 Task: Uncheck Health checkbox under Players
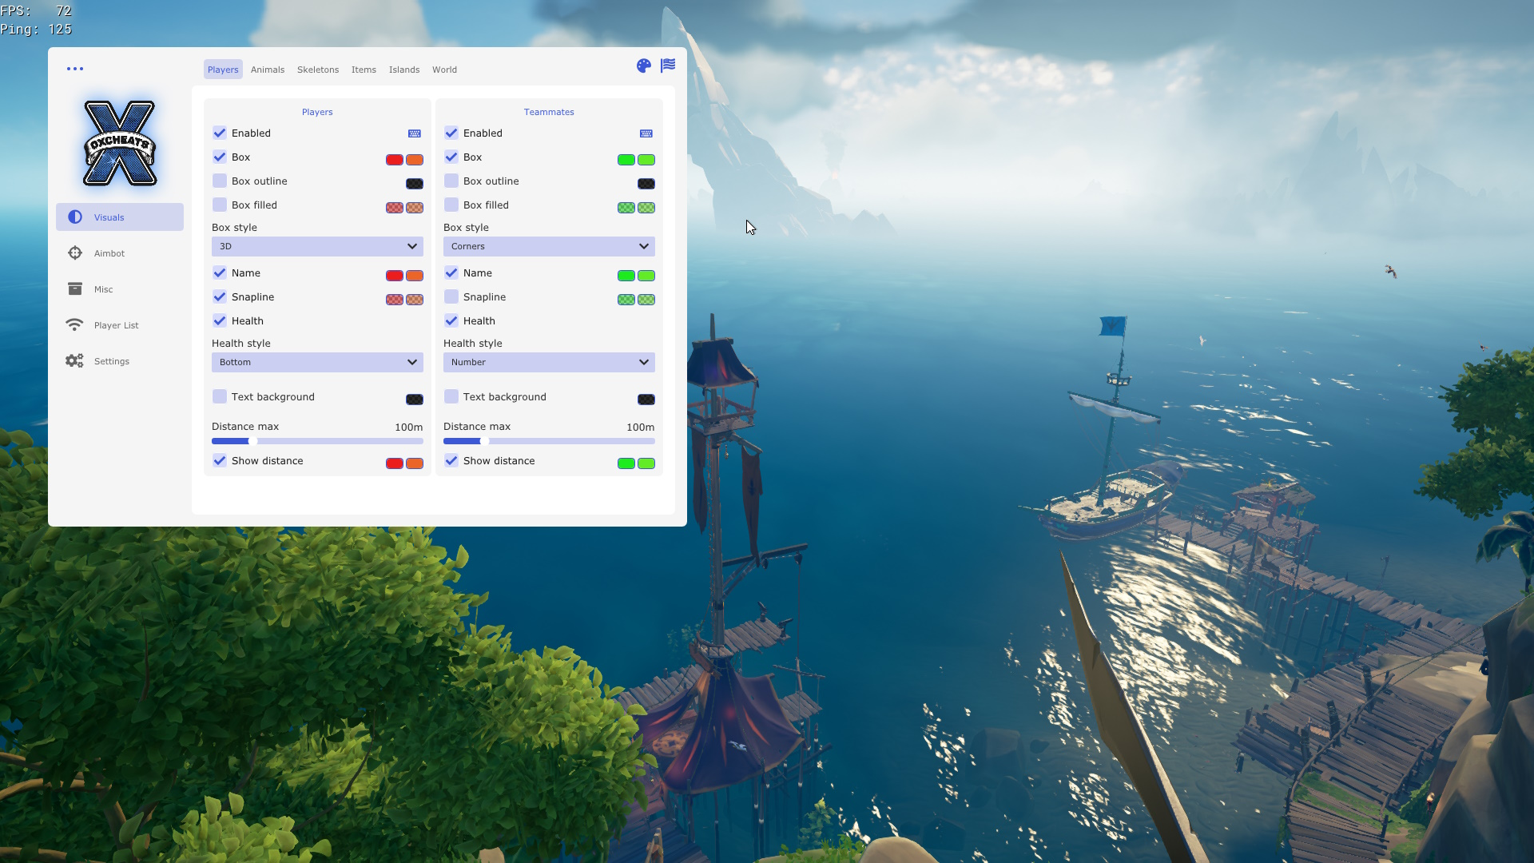click(220, 321)
